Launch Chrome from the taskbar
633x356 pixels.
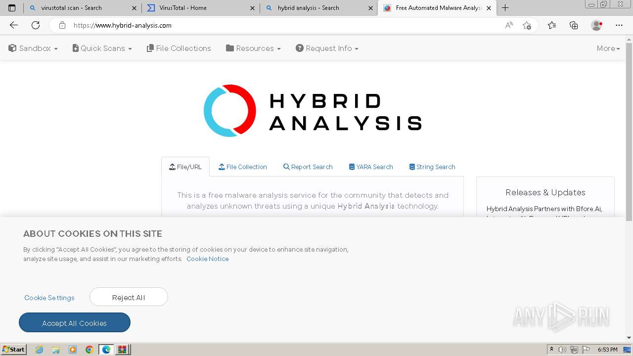tap(90, 350)
